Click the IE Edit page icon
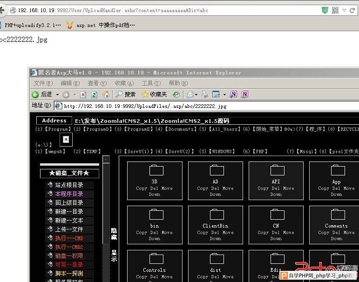 coord(216,94)
